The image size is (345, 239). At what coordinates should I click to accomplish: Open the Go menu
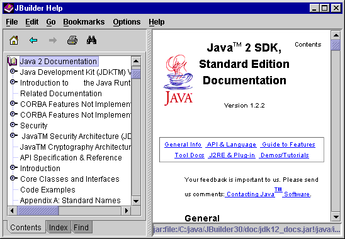coord(51,22)
